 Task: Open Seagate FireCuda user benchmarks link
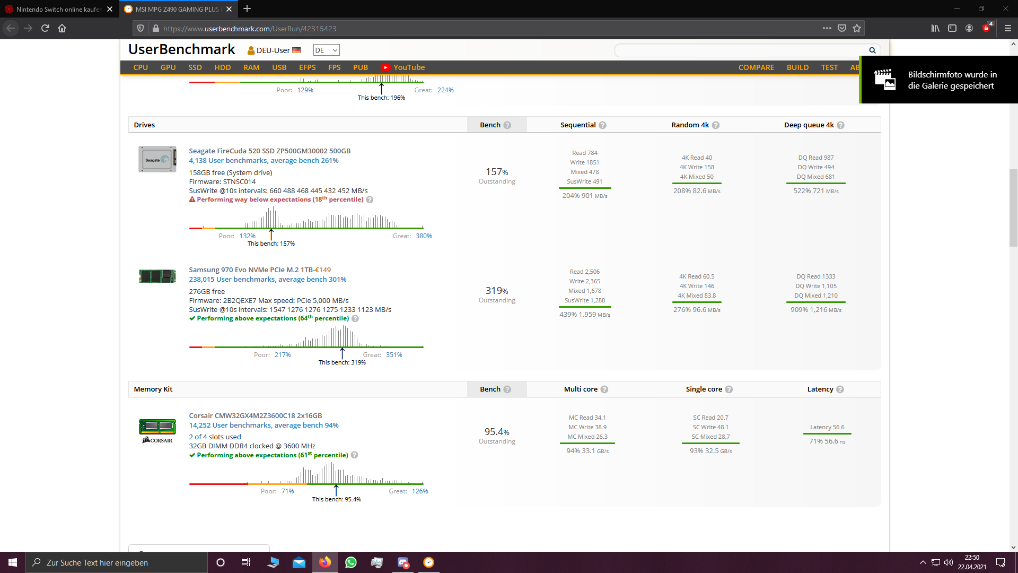click(x=264, y=161)
